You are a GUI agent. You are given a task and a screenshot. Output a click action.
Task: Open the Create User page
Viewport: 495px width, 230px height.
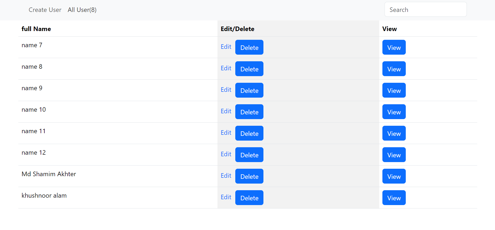[45, 10]
